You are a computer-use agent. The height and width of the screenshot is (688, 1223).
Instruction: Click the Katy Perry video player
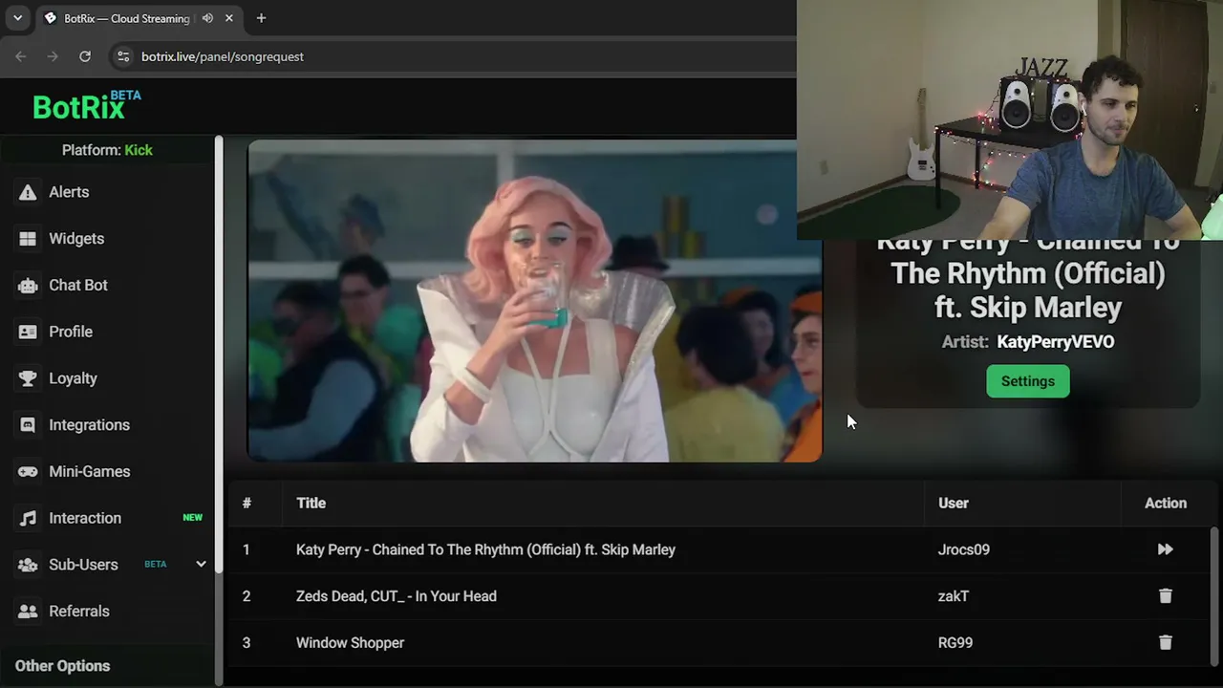(x=535, y=301)
